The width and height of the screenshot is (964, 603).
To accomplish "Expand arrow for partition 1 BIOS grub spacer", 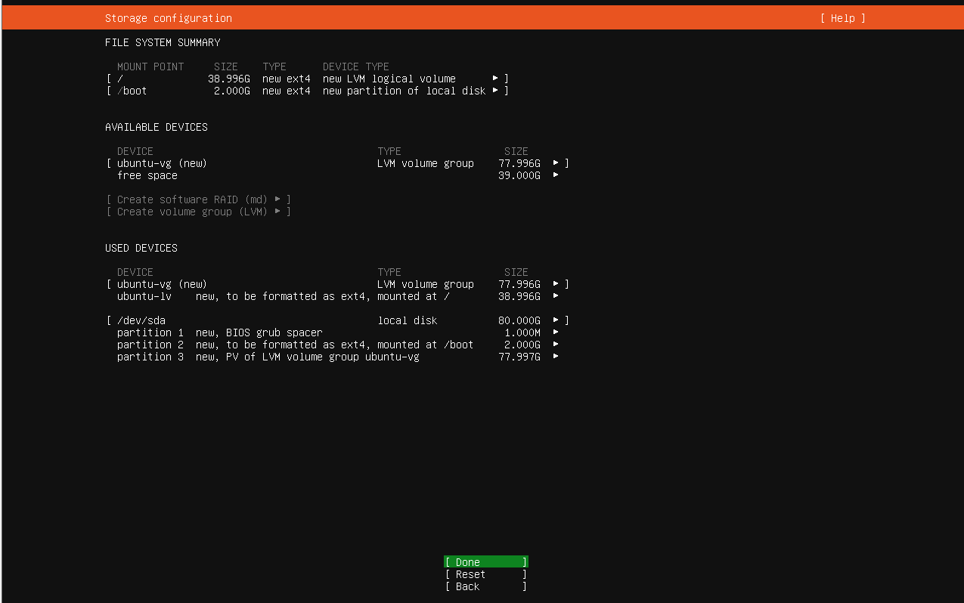I will click(556, 332).
